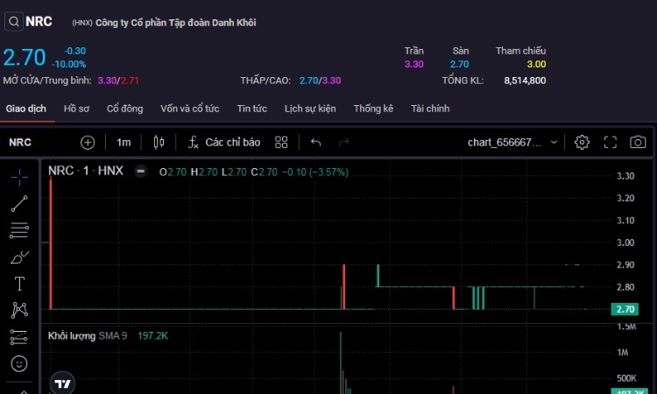Switch to the Hồ sơ tab
Viewport: 657px width, 394px height.
pos(76,109)
